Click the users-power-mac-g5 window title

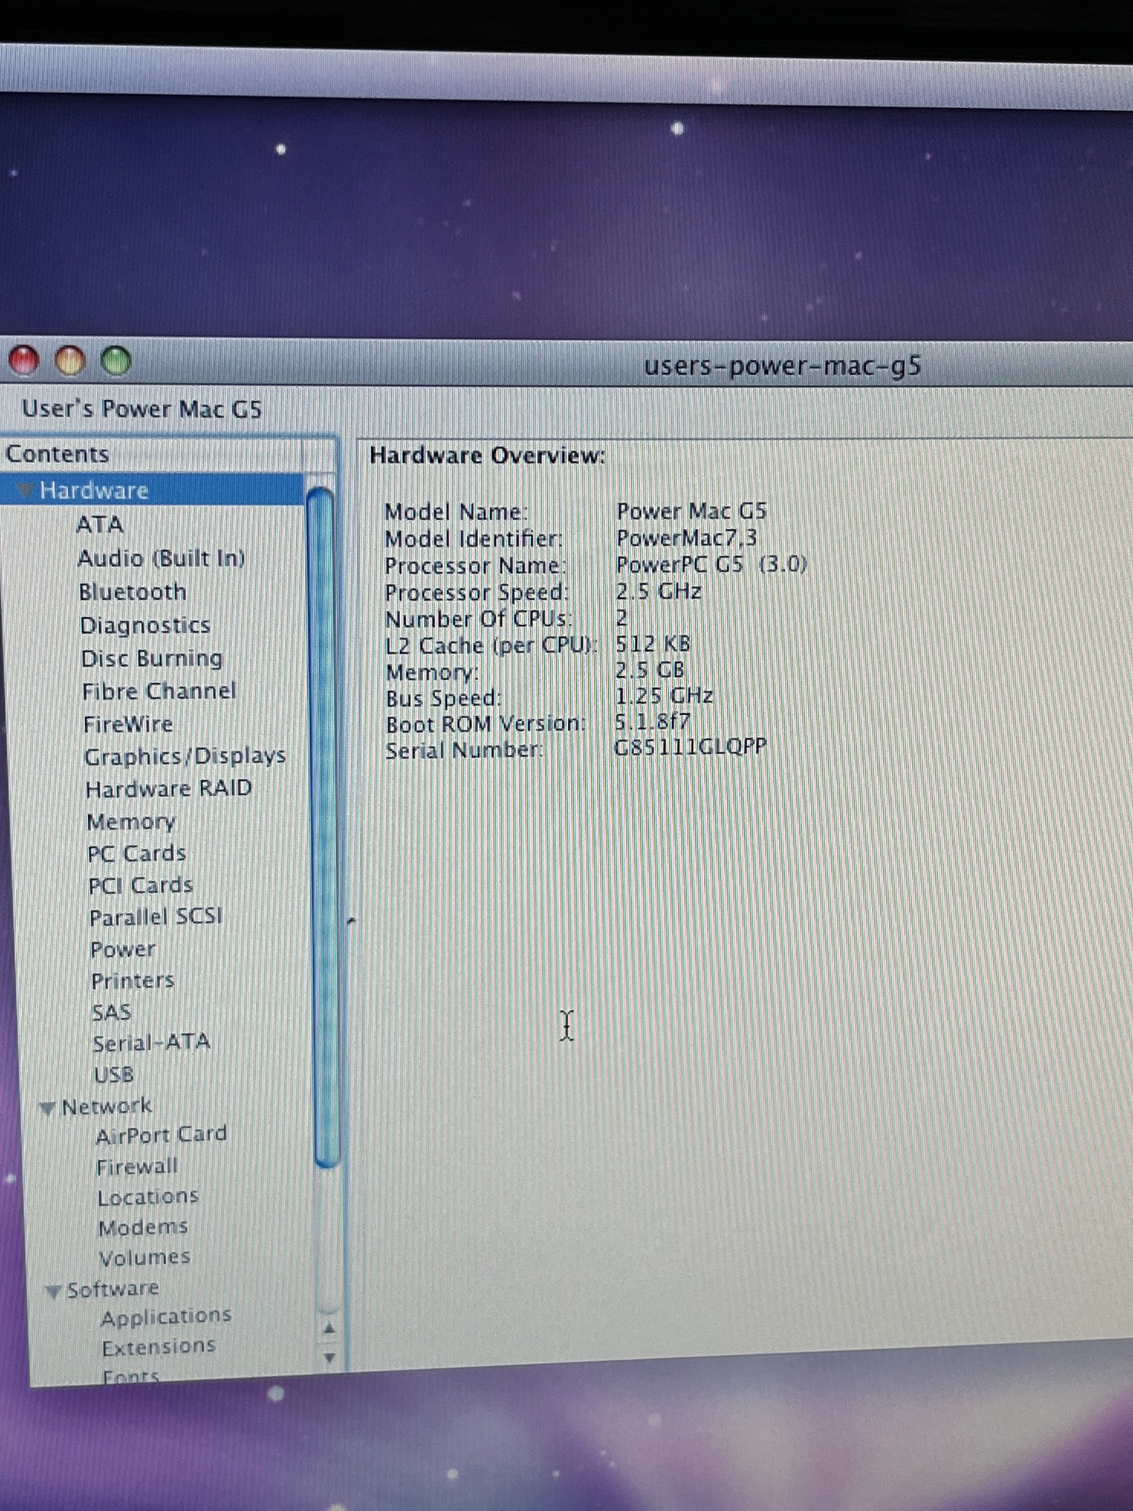(x=783, y=366)
